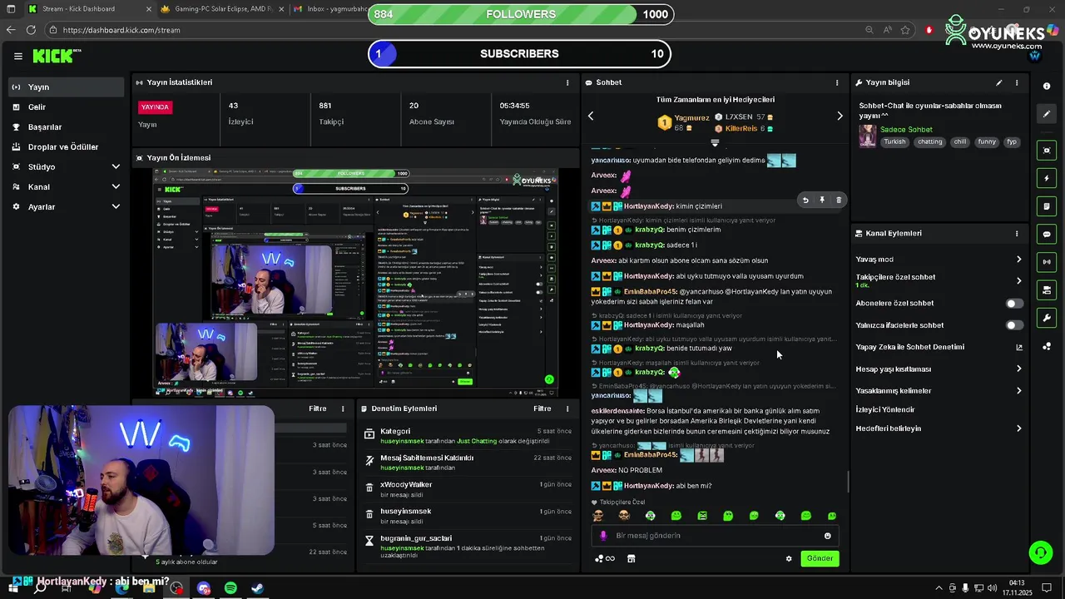Open the hamburger menu beside Kick logo
The image size is (1065, 599).
17,56
